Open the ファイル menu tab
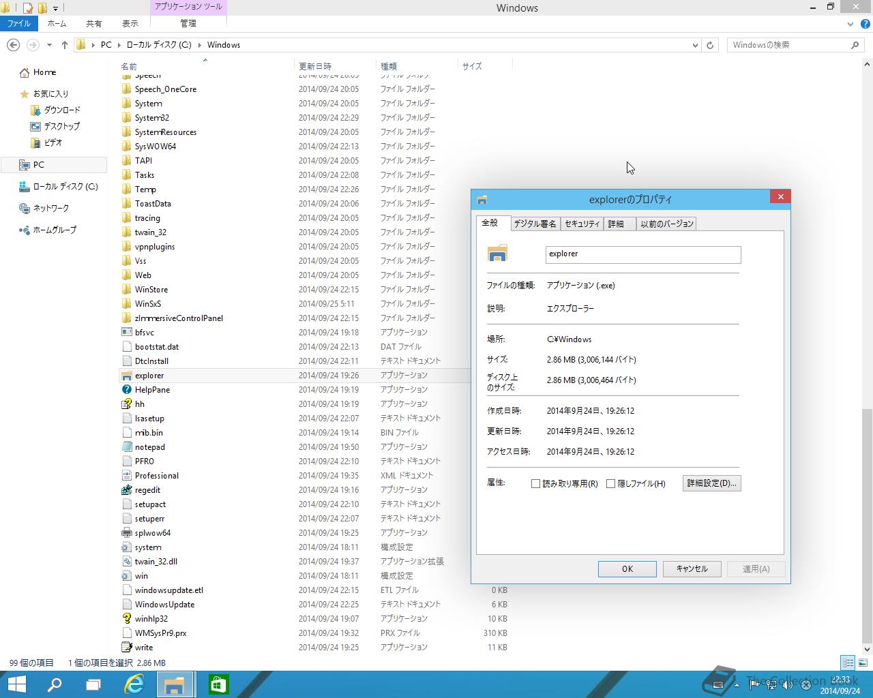 pyautogui.click(x=19, y=23)
